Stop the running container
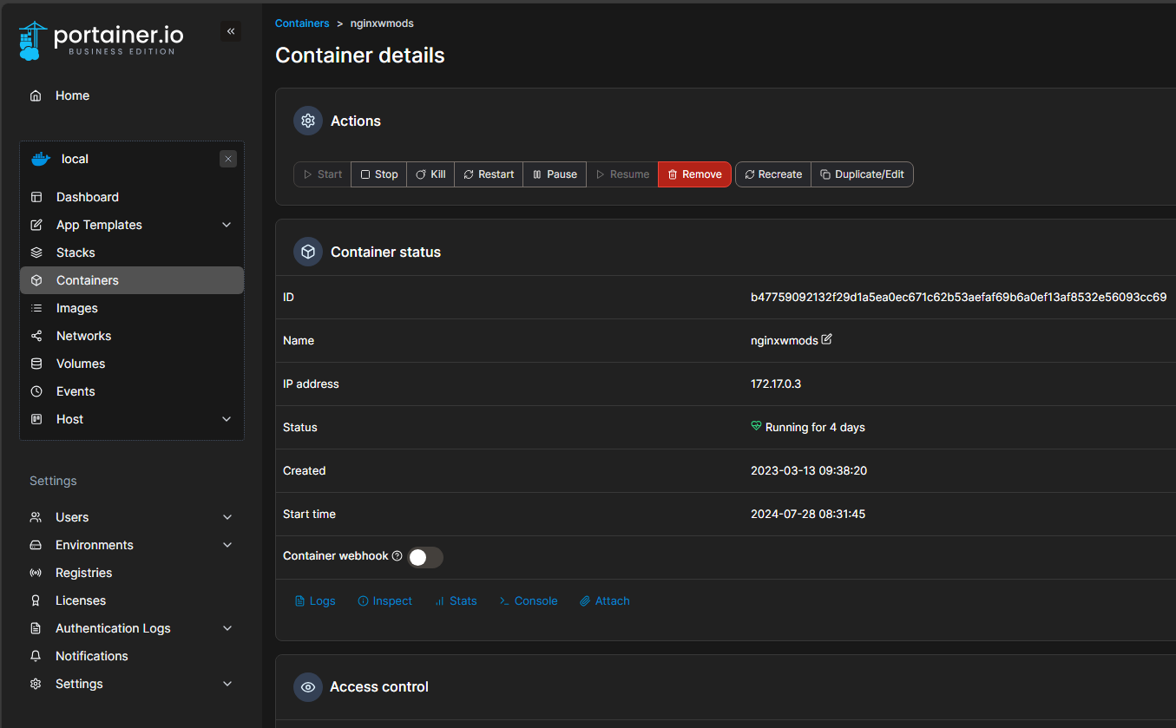The height and width of the screenshot is (728, 1176). [x=378, y=174]
